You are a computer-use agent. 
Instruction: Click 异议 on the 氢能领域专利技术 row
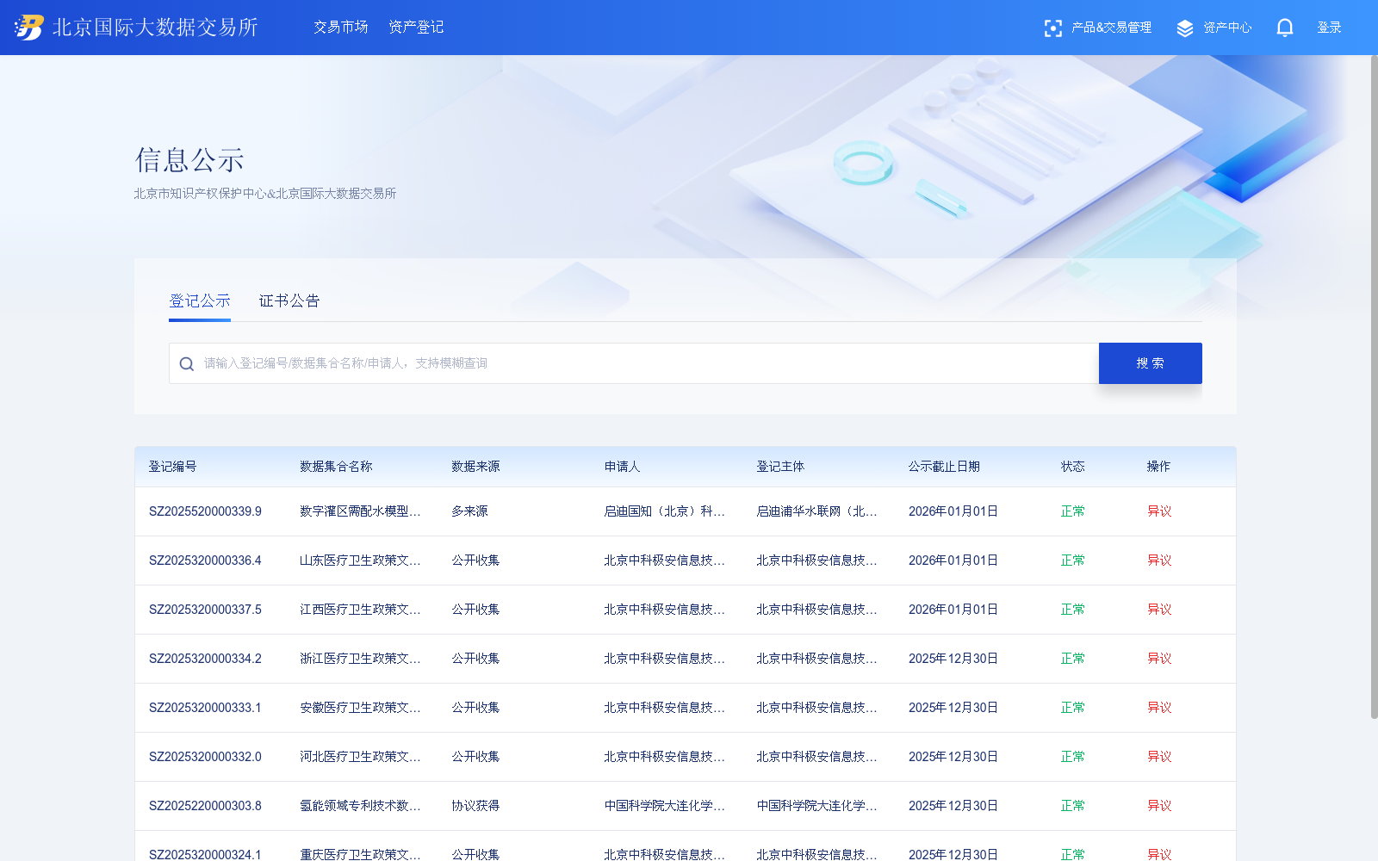1160,806
